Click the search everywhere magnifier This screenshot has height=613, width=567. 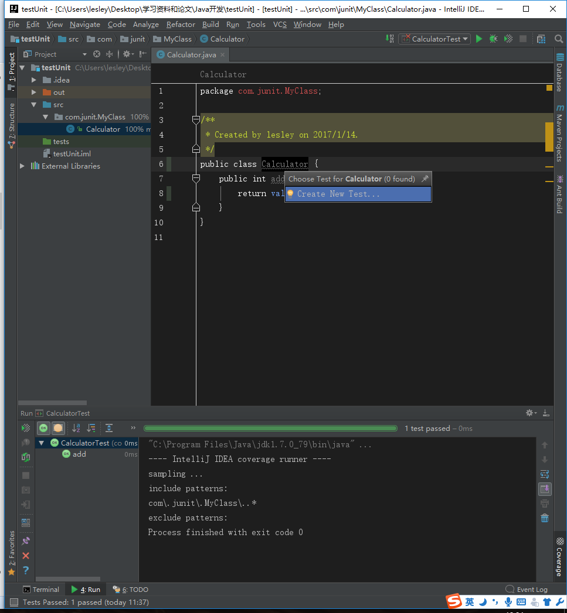click(559, 39)
